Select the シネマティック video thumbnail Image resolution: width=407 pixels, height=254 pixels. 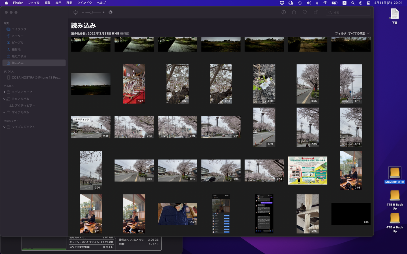tap(91, 127)
